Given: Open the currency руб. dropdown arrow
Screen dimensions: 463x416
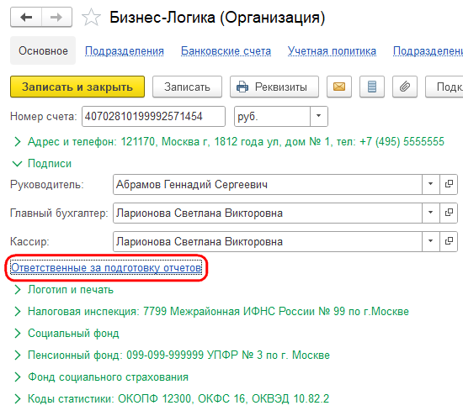Looking at the screenshot, I should click(318, 116).
